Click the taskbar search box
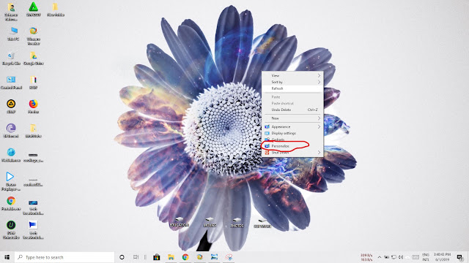Image resolution: width=469 pixels, height=263 pixels. click(x=64, y=257)
